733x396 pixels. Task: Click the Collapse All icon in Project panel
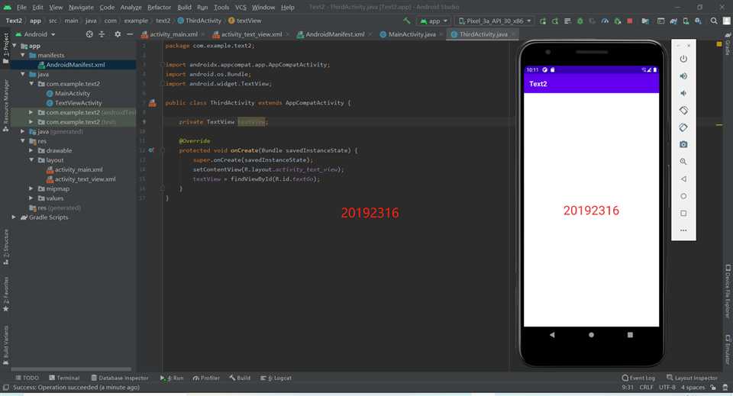click(102, 34)
